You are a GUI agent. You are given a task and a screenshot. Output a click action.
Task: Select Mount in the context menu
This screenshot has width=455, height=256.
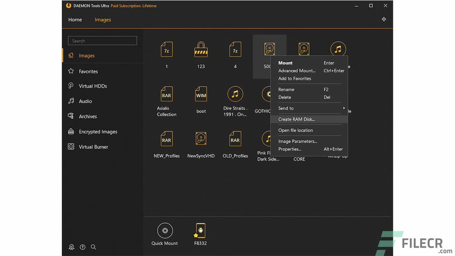pyautogui.click(x=285, y=63)
